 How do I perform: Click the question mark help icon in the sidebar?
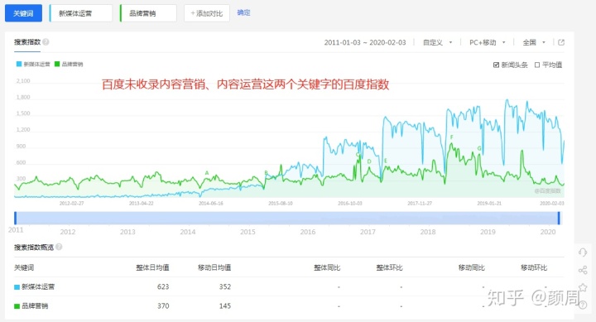583,305
